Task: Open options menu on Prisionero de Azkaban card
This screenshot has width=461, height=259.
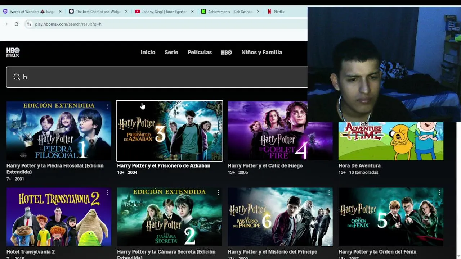Action: click(218, 106)
